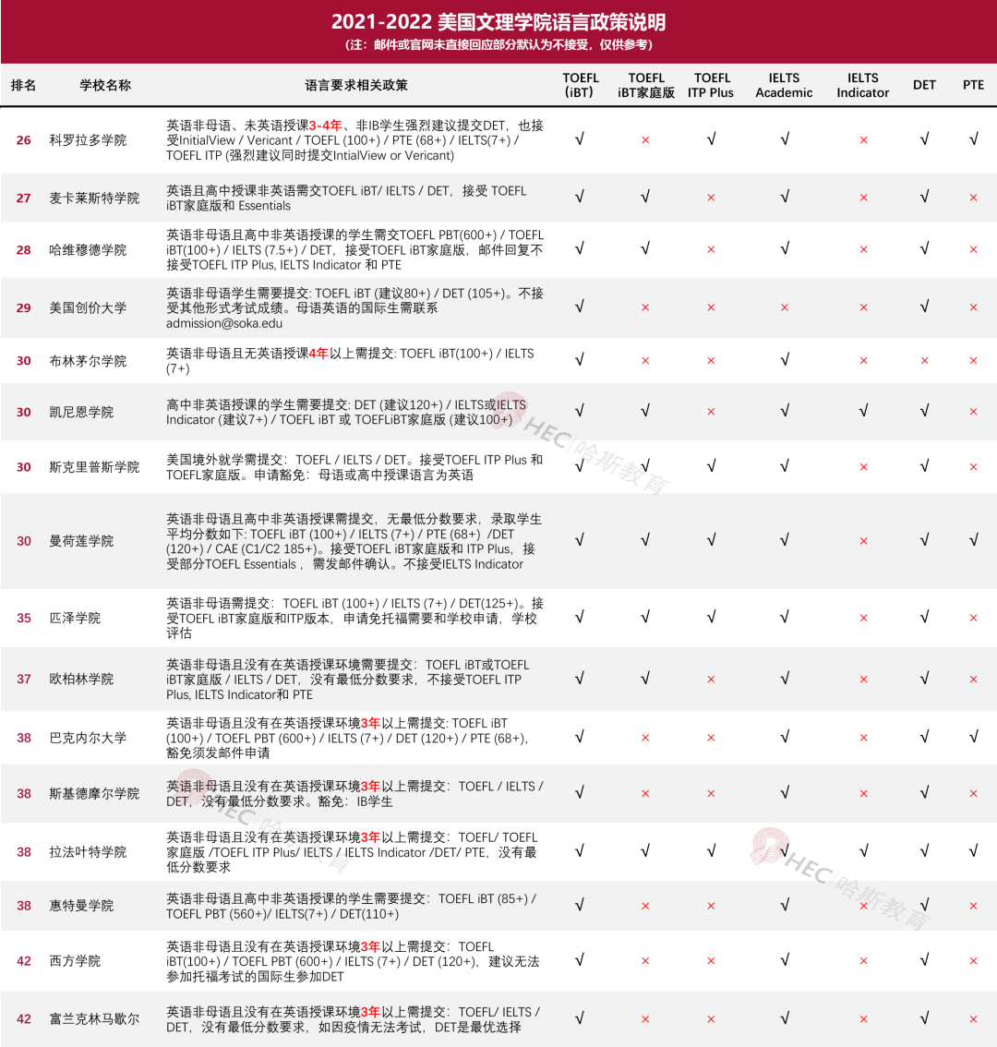997x1047 pixels.
Task: Click TOEFL iBT家庭版 cross for 巴克内尔大学
Action: pos(645,738)
